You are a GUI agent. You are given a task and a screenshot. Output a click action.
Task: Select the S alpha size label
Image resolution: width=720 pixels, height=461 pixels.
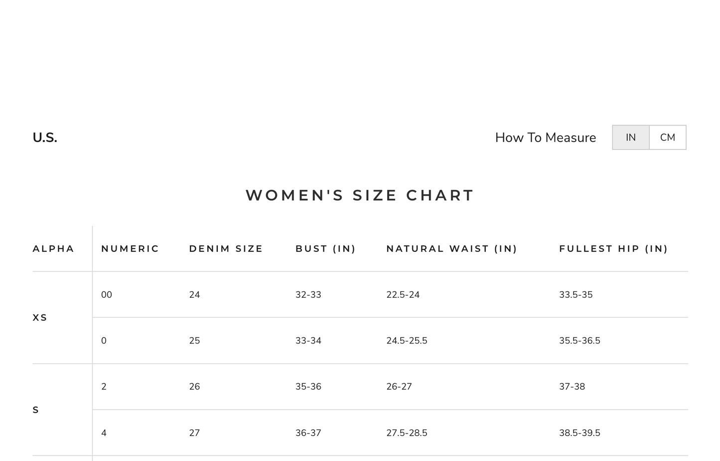point(36,410)
